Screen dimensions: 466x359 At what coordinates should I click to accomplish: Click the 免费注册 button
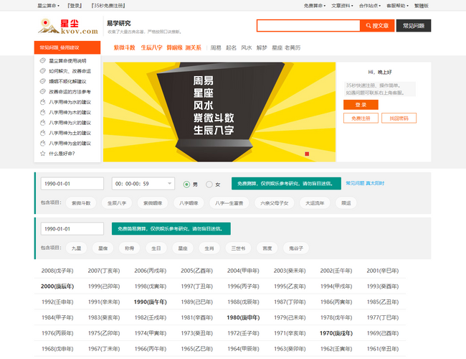coord(361,118)
